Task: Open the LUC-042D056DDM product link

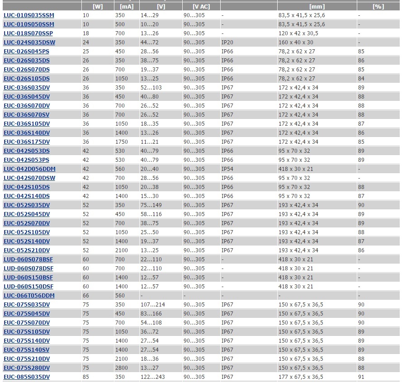Action: click(29, 169)
